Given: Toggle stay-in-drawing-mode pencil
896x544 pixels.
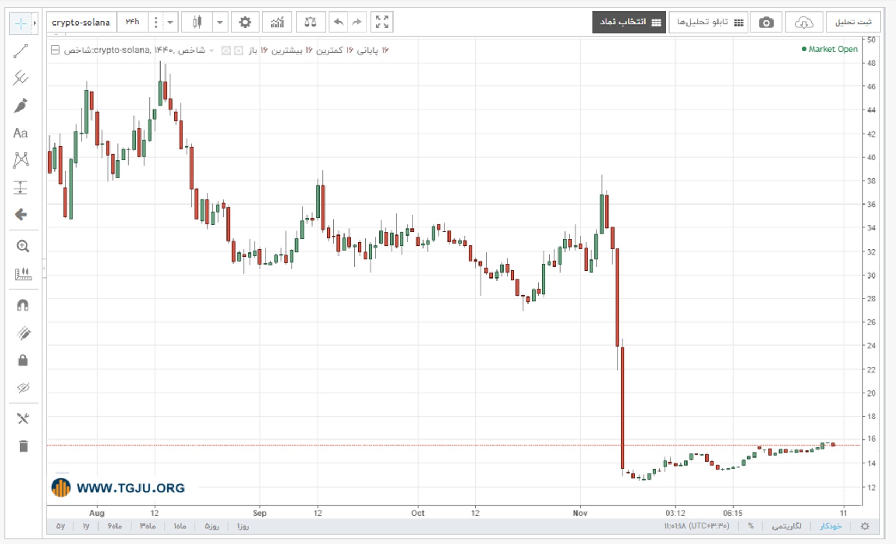Looking at the screenshot, I should click(23, 333).
